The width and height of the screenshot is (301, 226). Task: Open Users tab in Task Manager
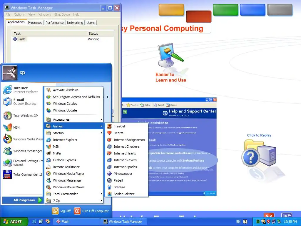pos(91,23)
